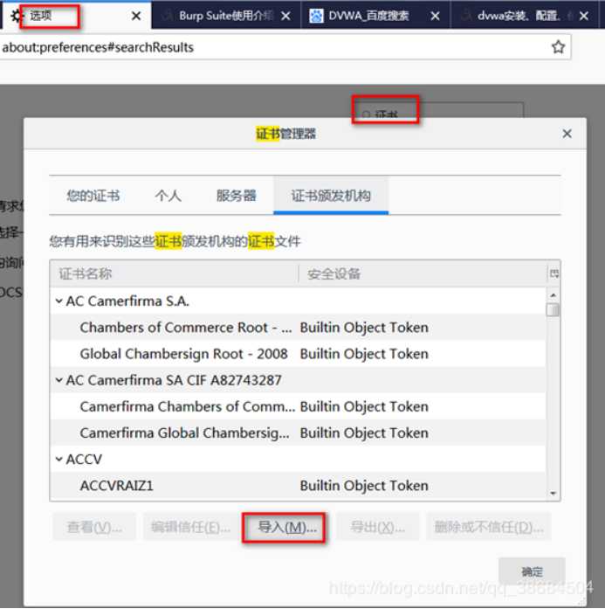Close the dvwa安装 tab
This screenshot has width=605, height=609.
tap(584, 16)
